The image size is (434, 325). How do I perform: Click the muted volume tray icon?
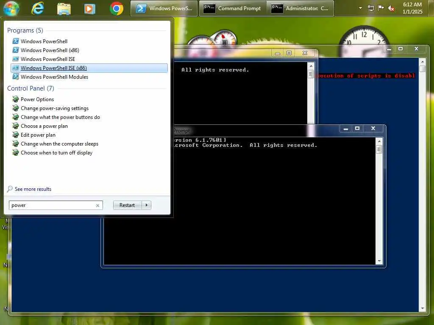(x=391, y=8)
